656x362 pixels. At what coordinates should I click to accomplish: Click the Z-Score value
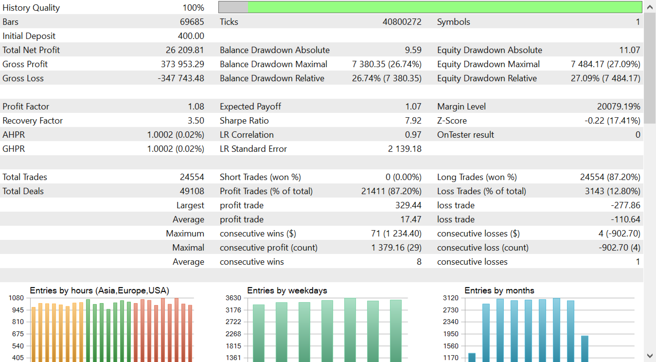pos(612,121)
